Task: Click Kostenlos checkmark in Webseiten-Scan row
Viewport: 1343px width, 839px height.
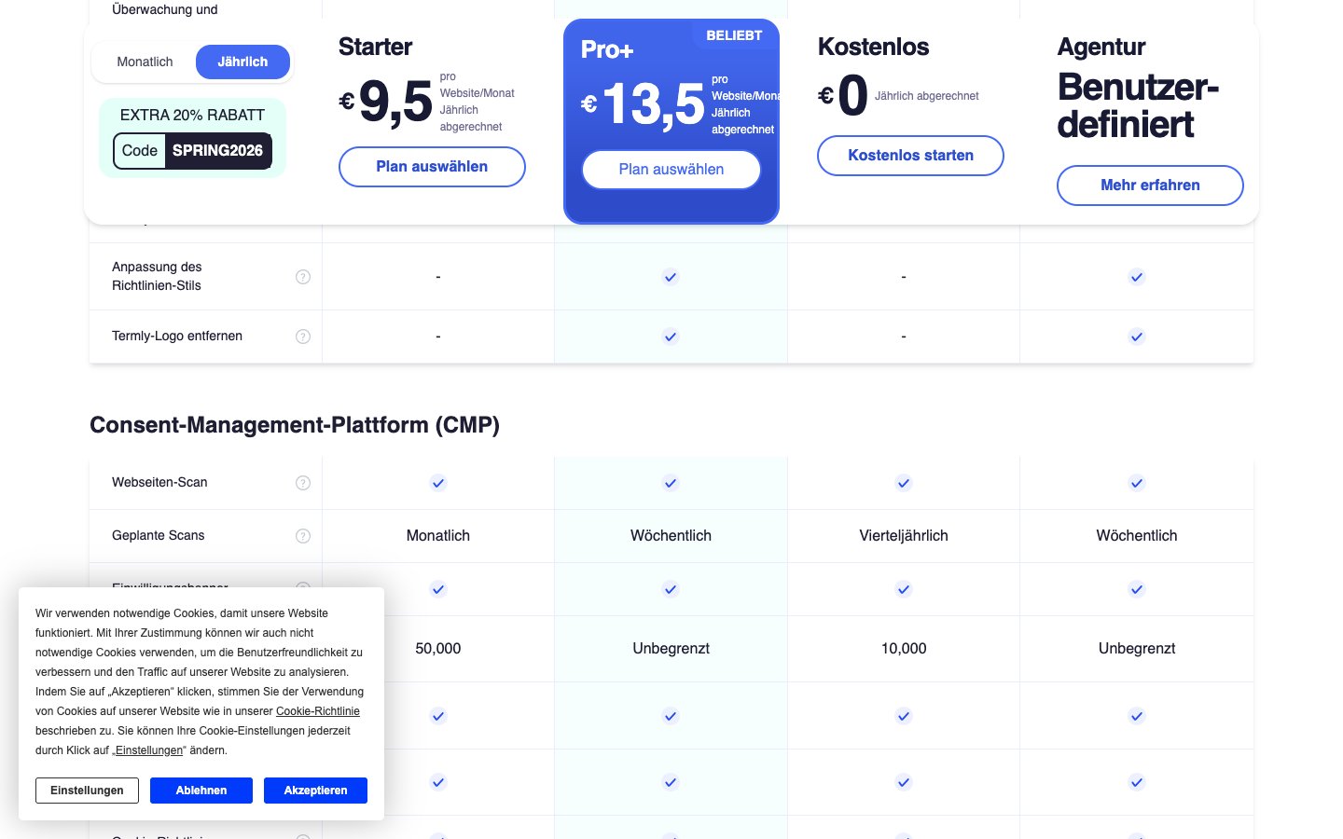Action: click(904, 483)
